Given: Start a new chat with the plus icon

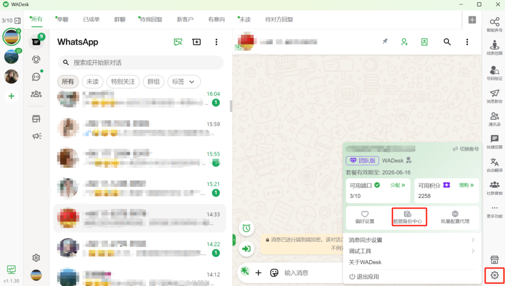Looking at the screenshot, I should (196, 42).
